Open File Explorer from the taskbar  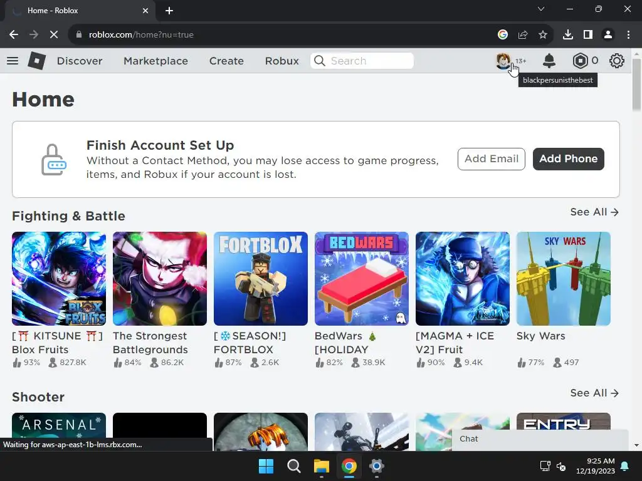322,466
